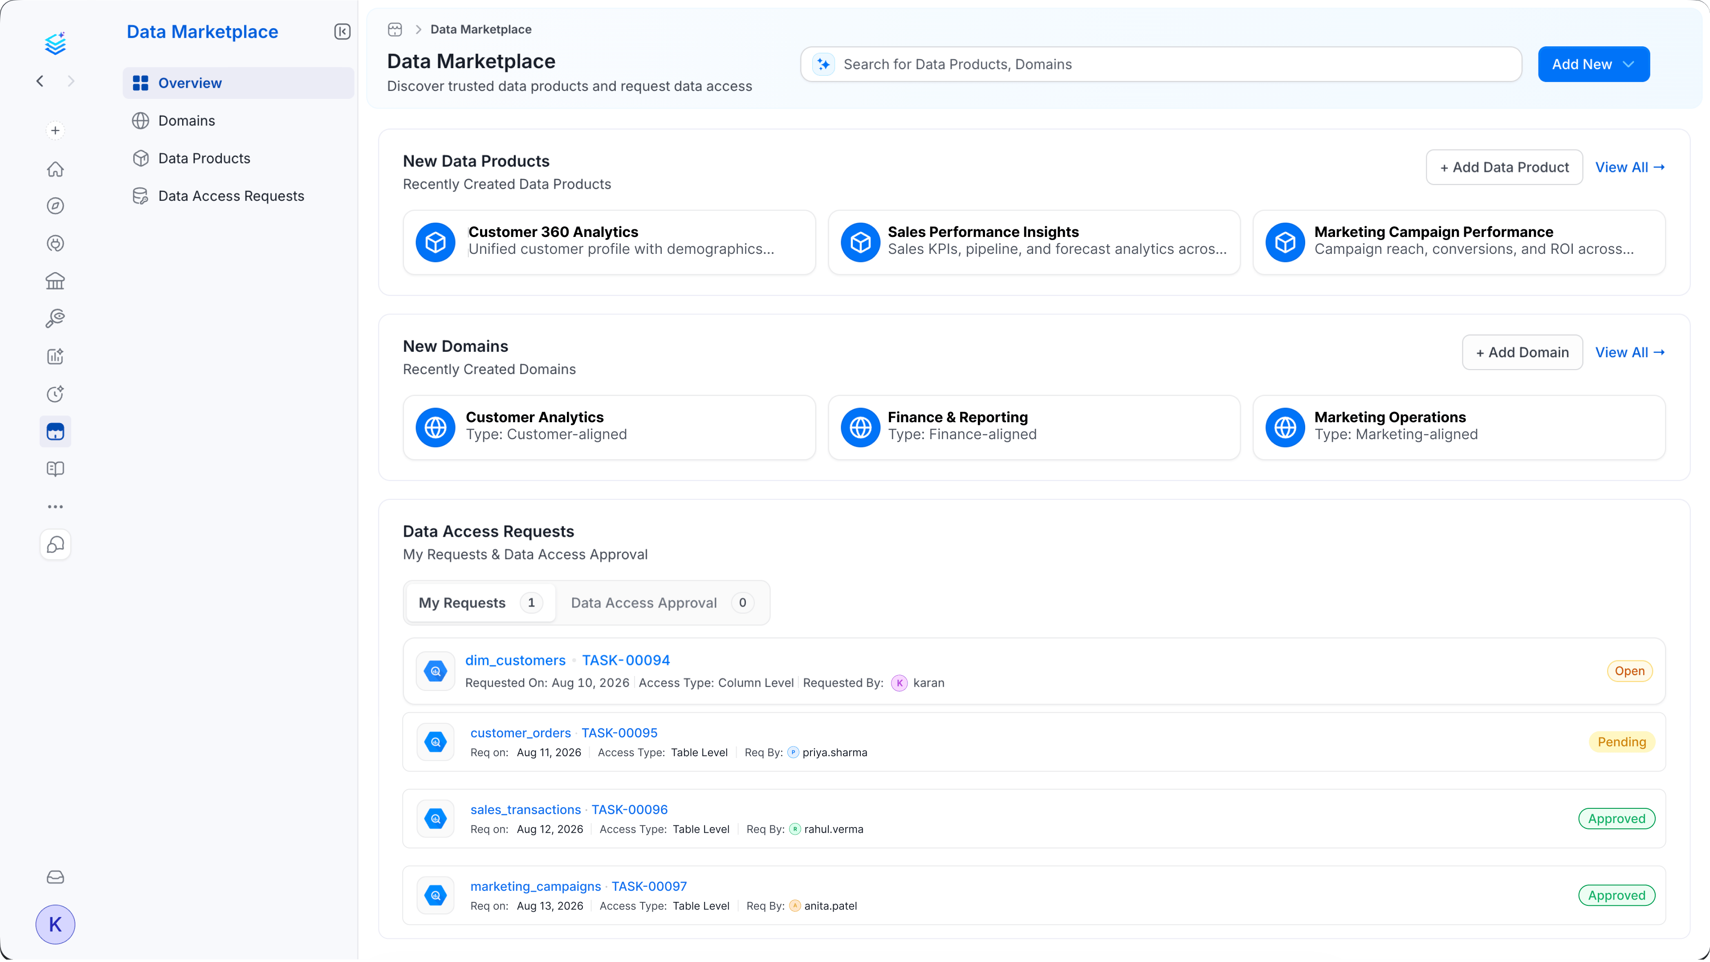The height and width of the screenshot is (962, 1710).
Task: Open Home icon in left rail
Action: coord(55,169)
